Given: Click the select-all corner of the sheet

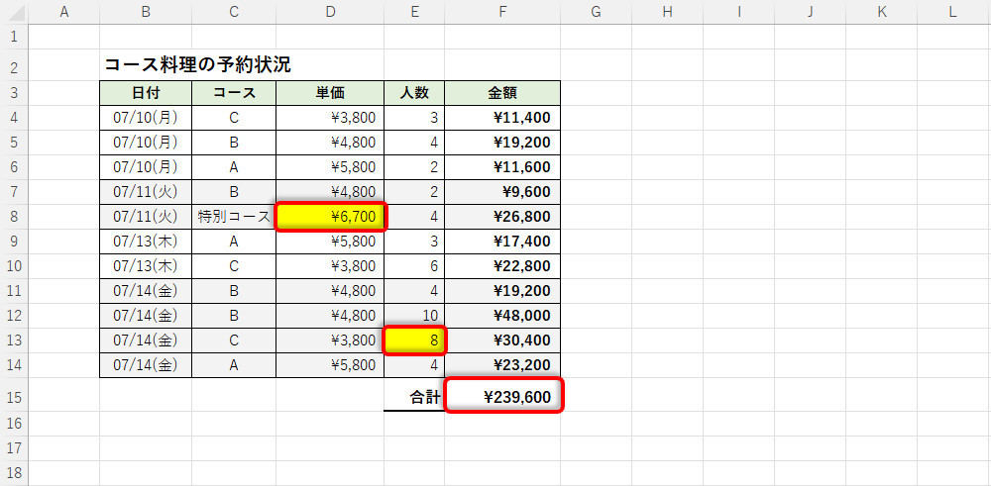Looking at the screenshot, I should (x=14, y=12).
